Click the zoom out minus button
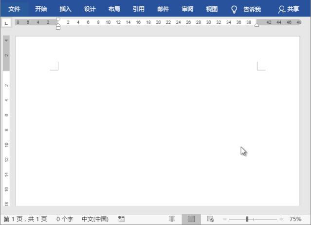 pyautogui.click(x=224, y=219)
